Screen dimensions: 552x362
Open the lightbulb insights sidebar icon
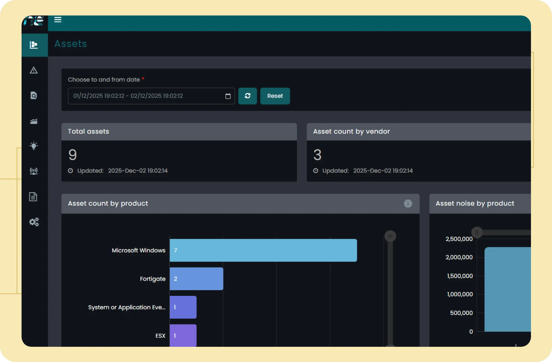click(34, 146)
